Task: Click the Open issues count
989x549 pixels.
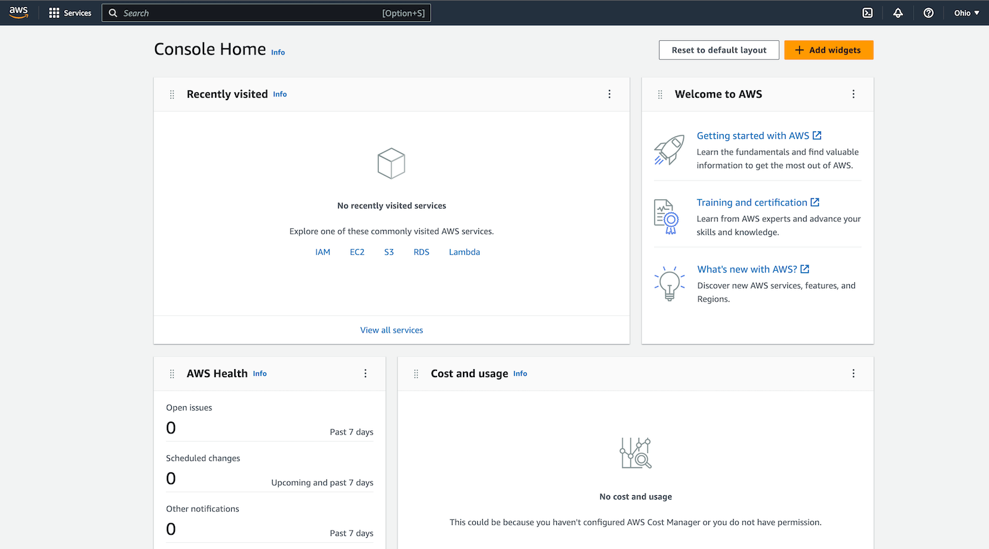Action: pyautogui.click(x=171, y=428)
